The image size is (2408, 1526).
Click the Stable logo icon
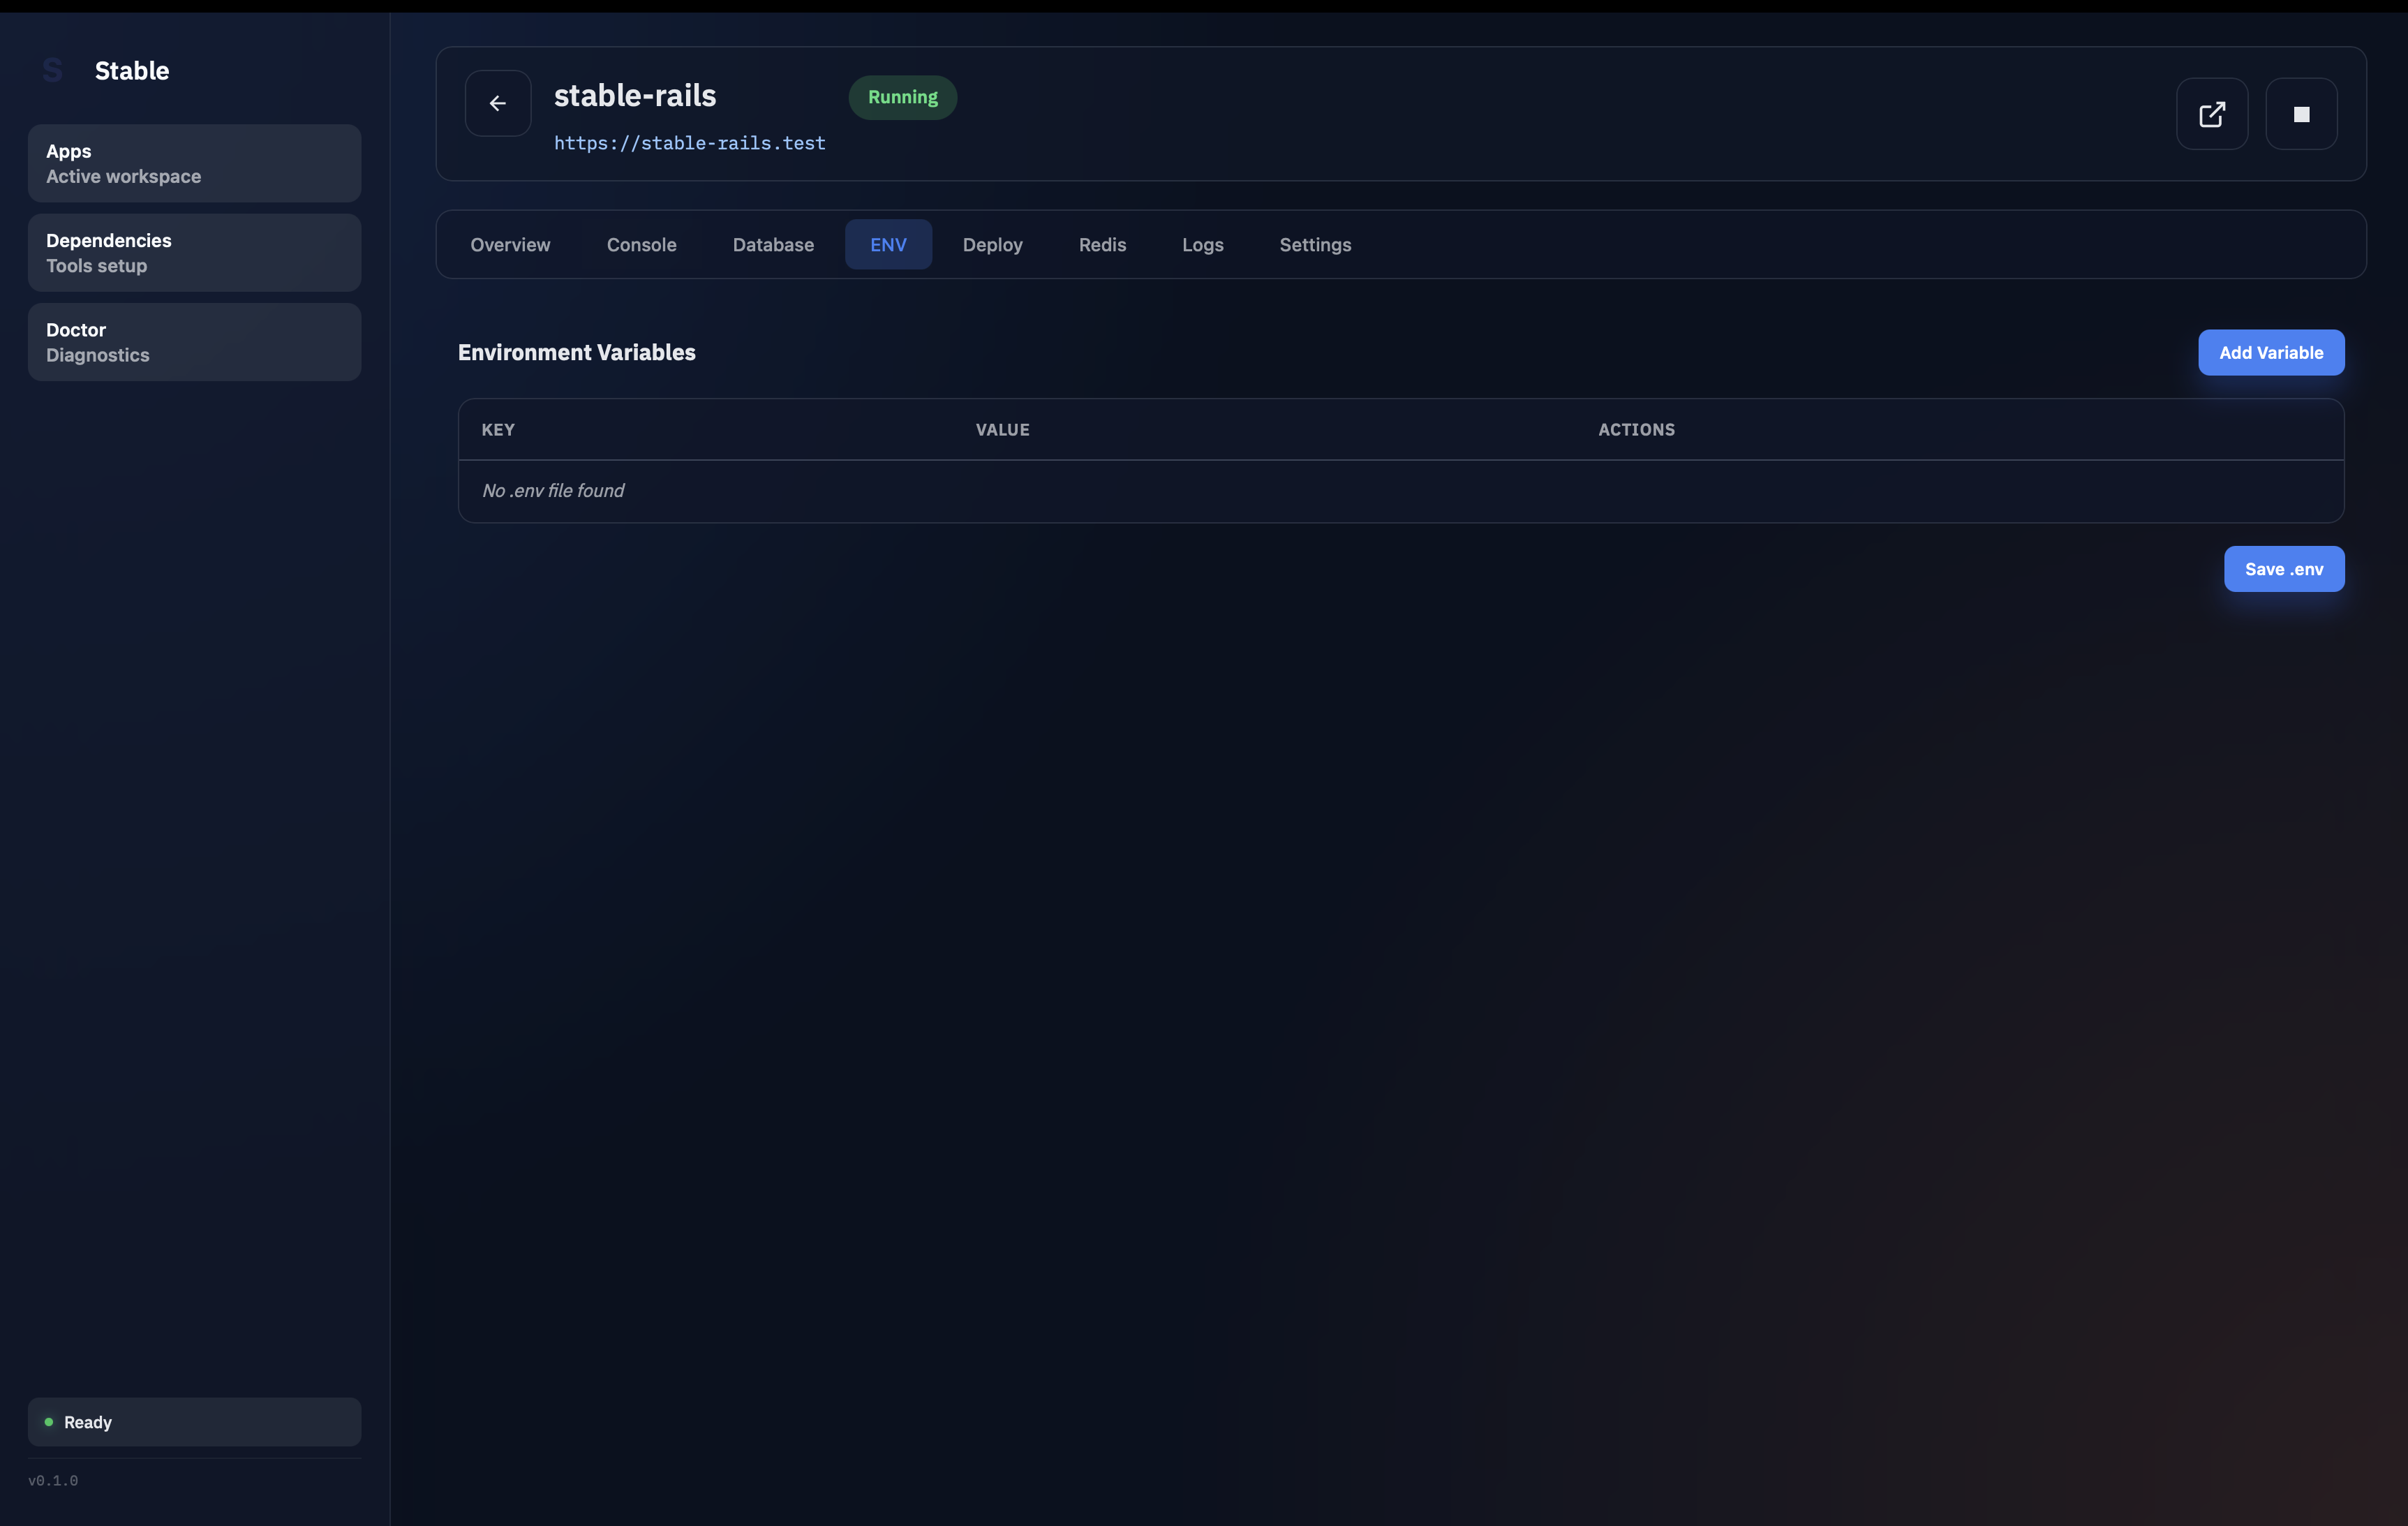click(x=53, y=71)
